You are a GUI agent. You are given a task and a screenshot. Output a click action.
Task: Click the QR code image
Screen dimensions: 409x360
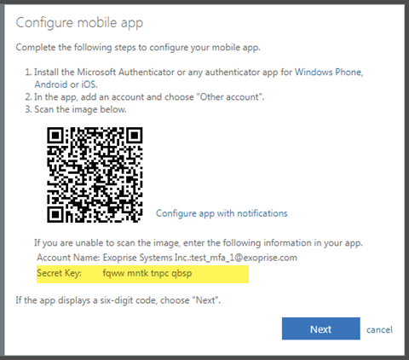click(x=95, y=175)
